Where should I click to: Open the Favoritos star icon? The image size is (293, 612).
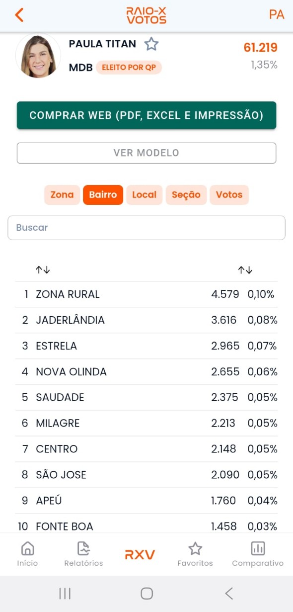pos(195,548)
